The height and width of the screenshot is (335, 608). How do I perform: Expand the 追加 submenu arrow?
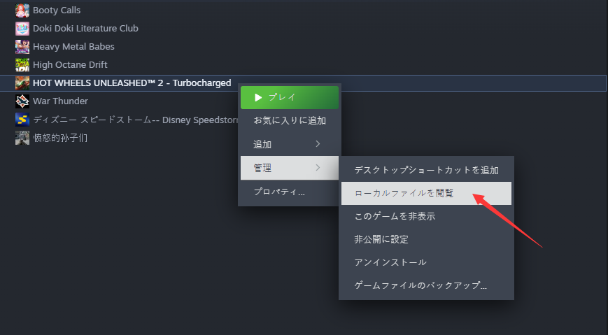click(x=318, y=144)
